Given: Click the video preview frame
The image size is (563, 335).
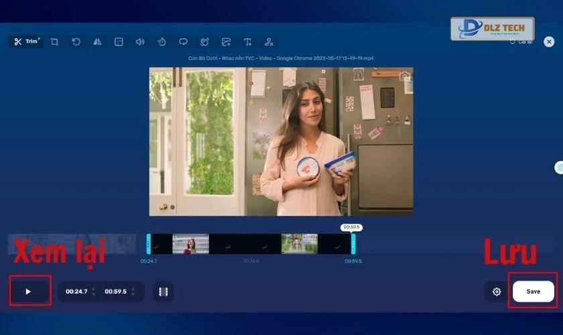Looking at the screenshot, I should [281, 141].
